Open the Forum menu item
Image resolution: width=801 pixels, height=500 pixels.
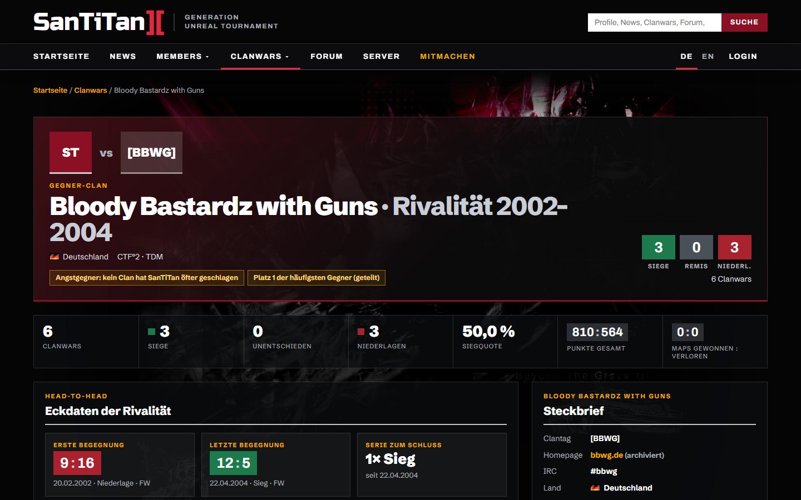point(327,57)
